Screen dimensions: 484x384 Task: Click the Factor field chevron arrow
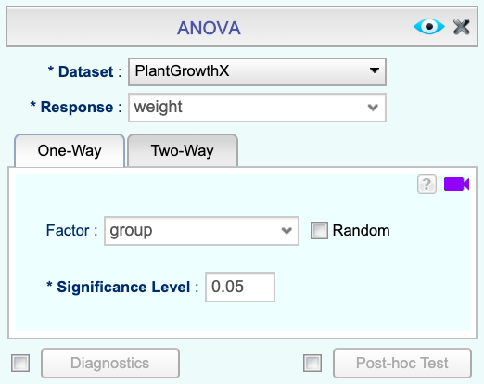pyautogui.click(x=287, y=231)
